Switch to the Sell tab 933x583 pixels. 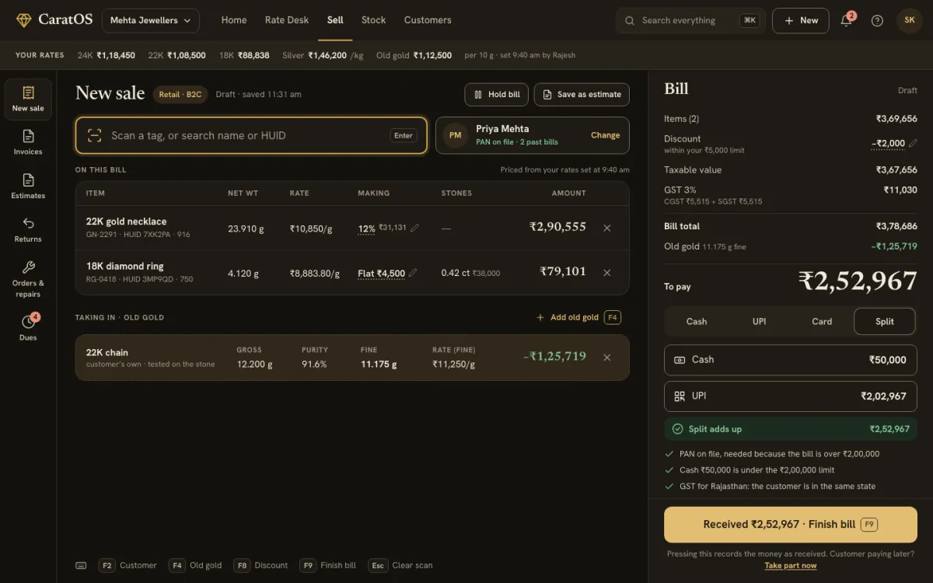[x=335, y=20]
